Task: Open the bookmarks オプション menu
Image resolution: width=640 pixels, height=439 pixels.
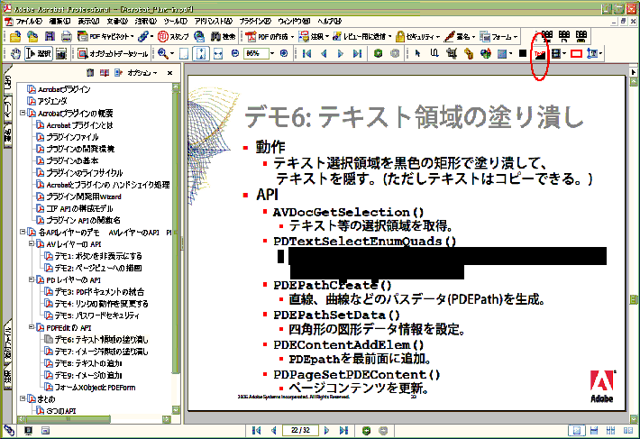Action: [142, 73]
